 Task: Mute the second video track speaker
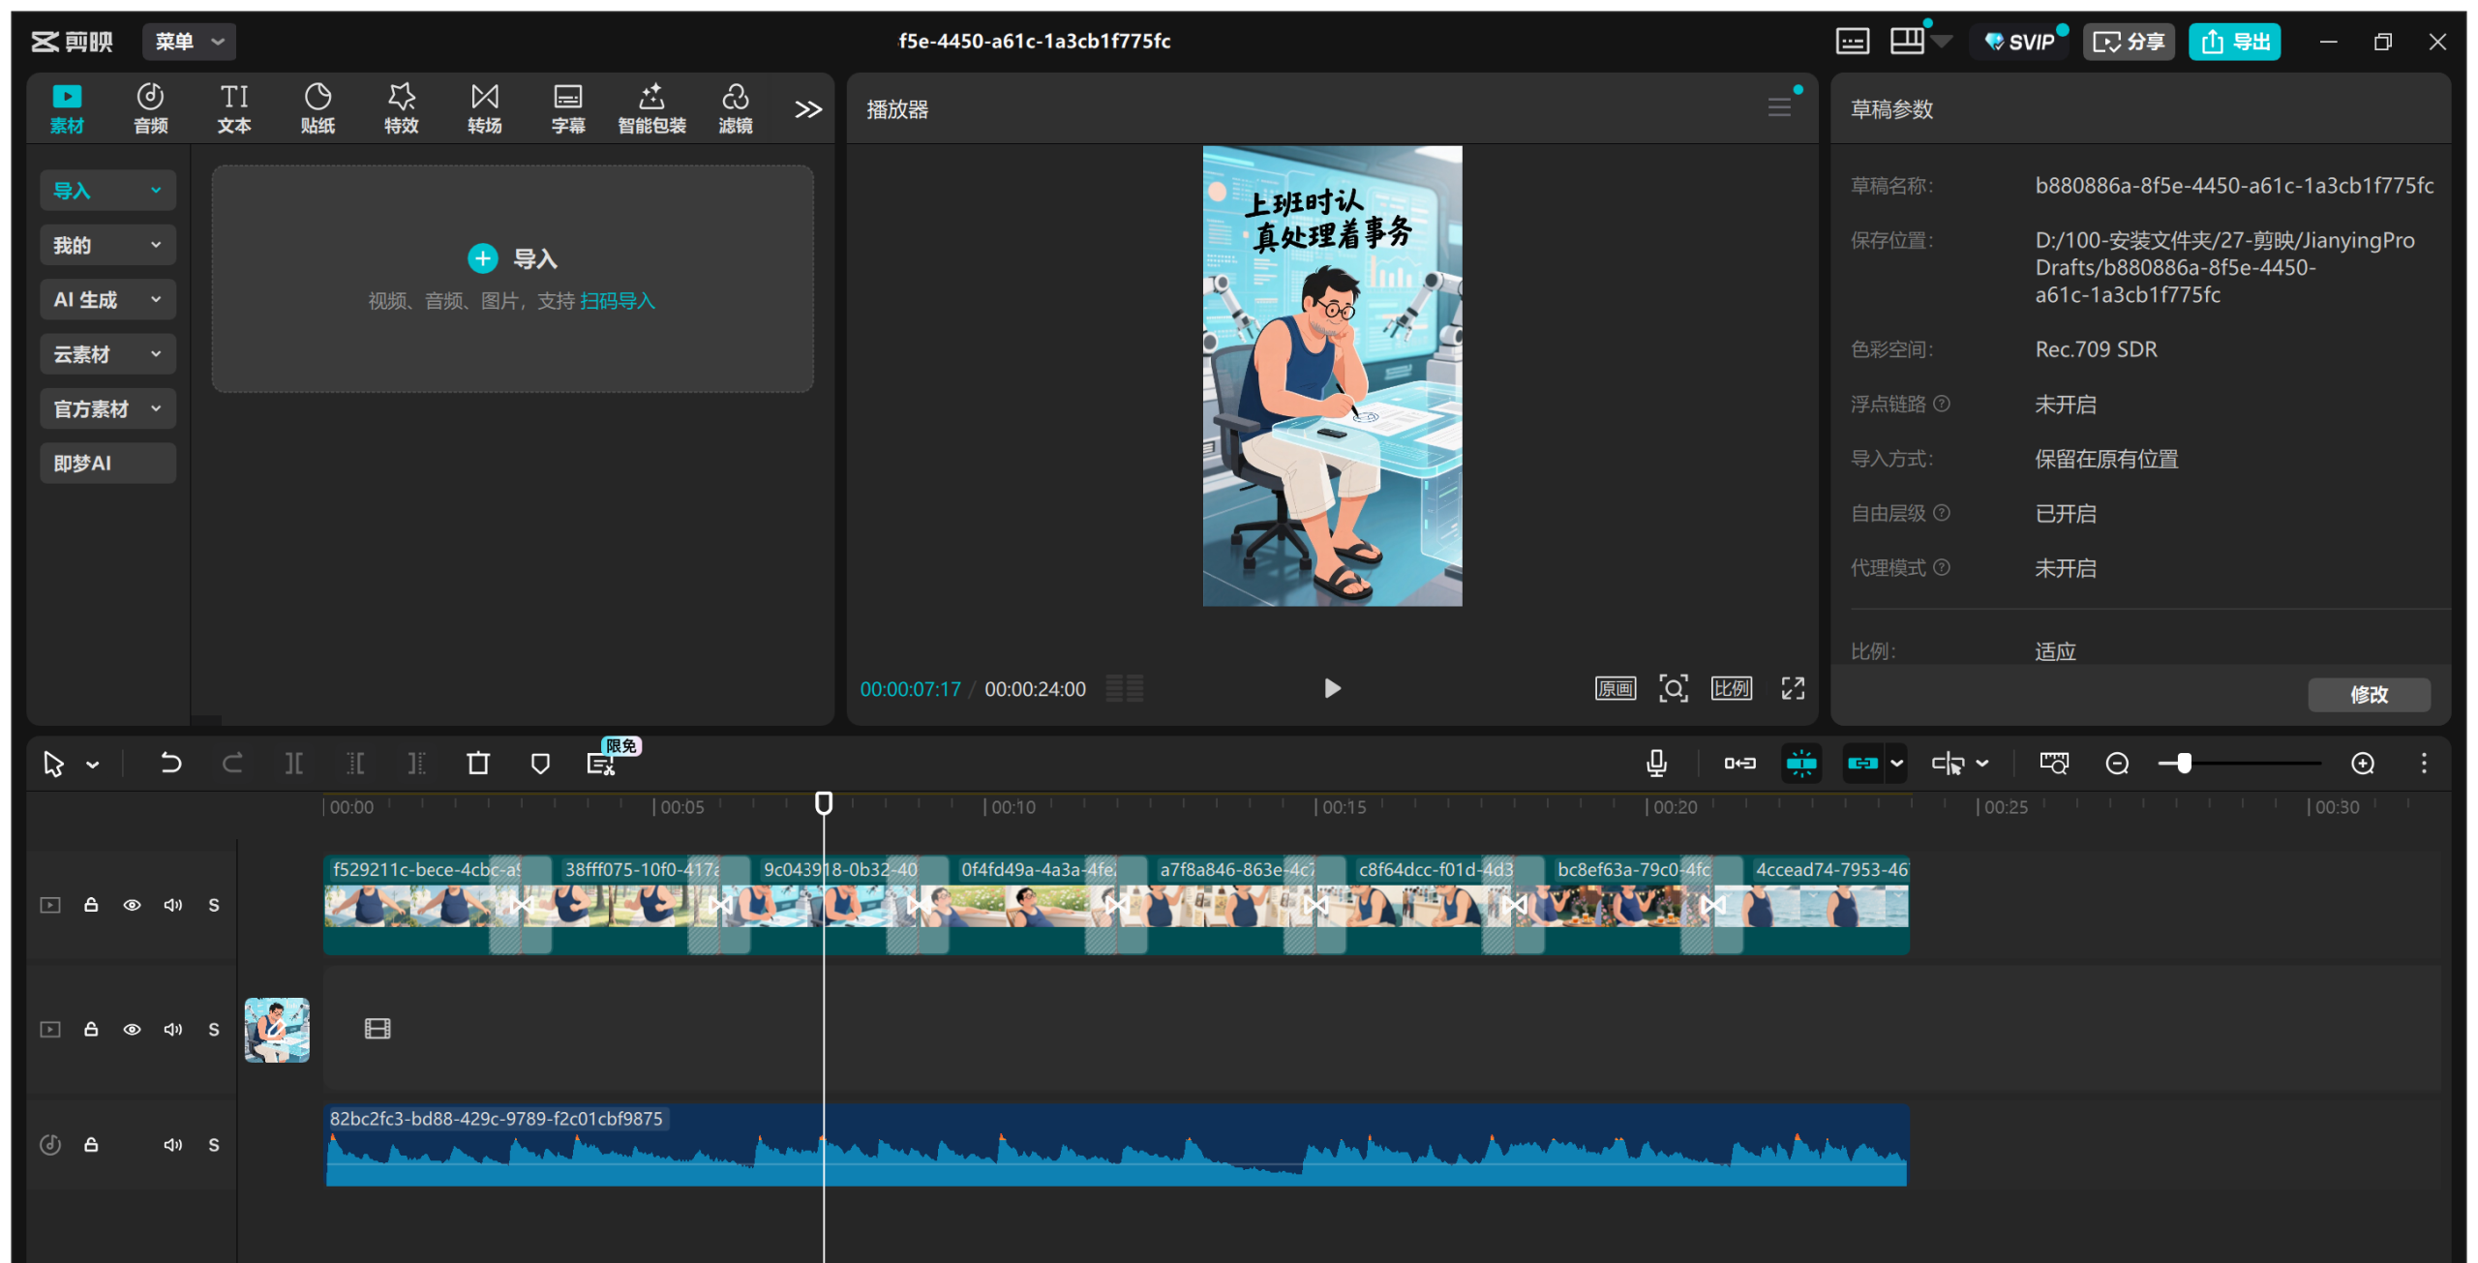(173, 1029)
